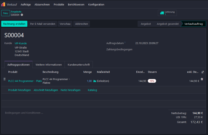The width and height of the screenshot is (208, 135).
Task: Click Rechnung erstellen button
Action: [x=14, y=24]
